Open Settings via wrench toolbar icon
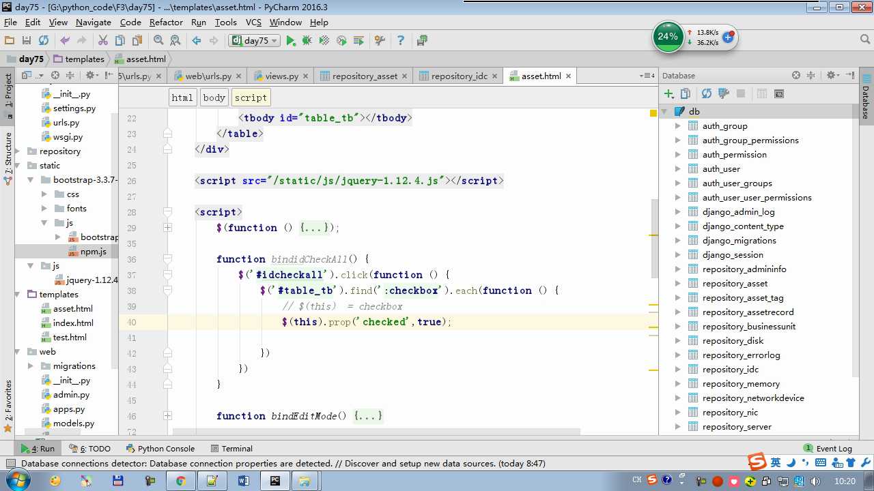Viewport: 874px width, 491px height. [380, 41]
